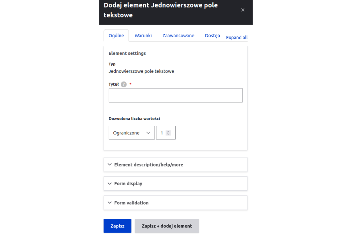The height and width of the screenshot is (235, 352).
Task: Close the add element dialog
Action: (242, 10)
